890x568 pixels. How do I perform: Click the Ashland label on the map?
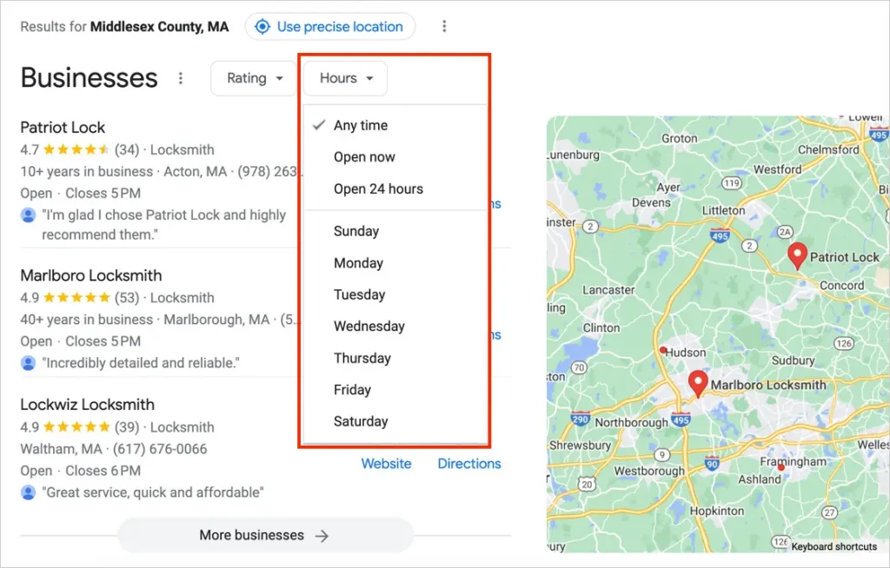click(760, 479)
